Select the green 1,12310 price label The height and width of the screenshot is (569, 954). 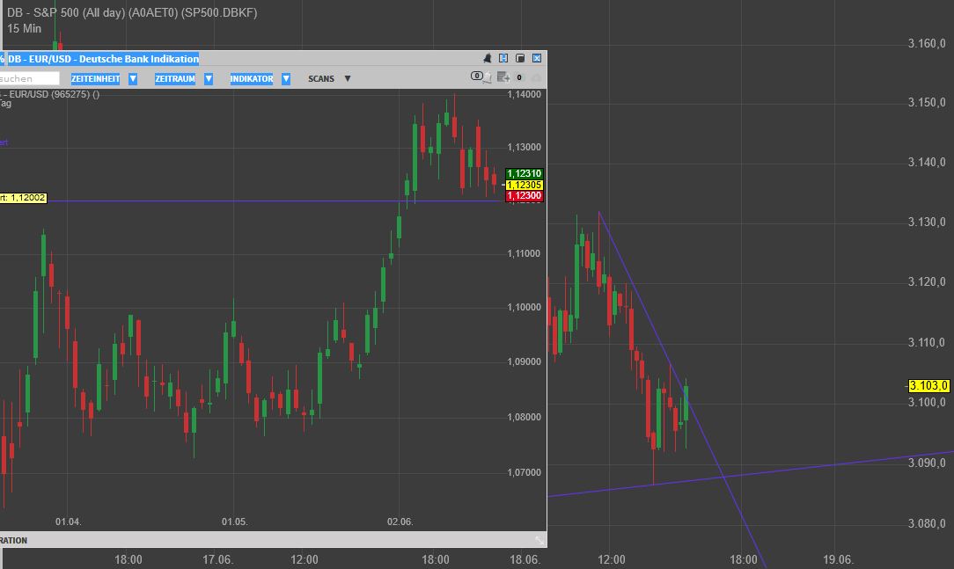tap(524, 174)
